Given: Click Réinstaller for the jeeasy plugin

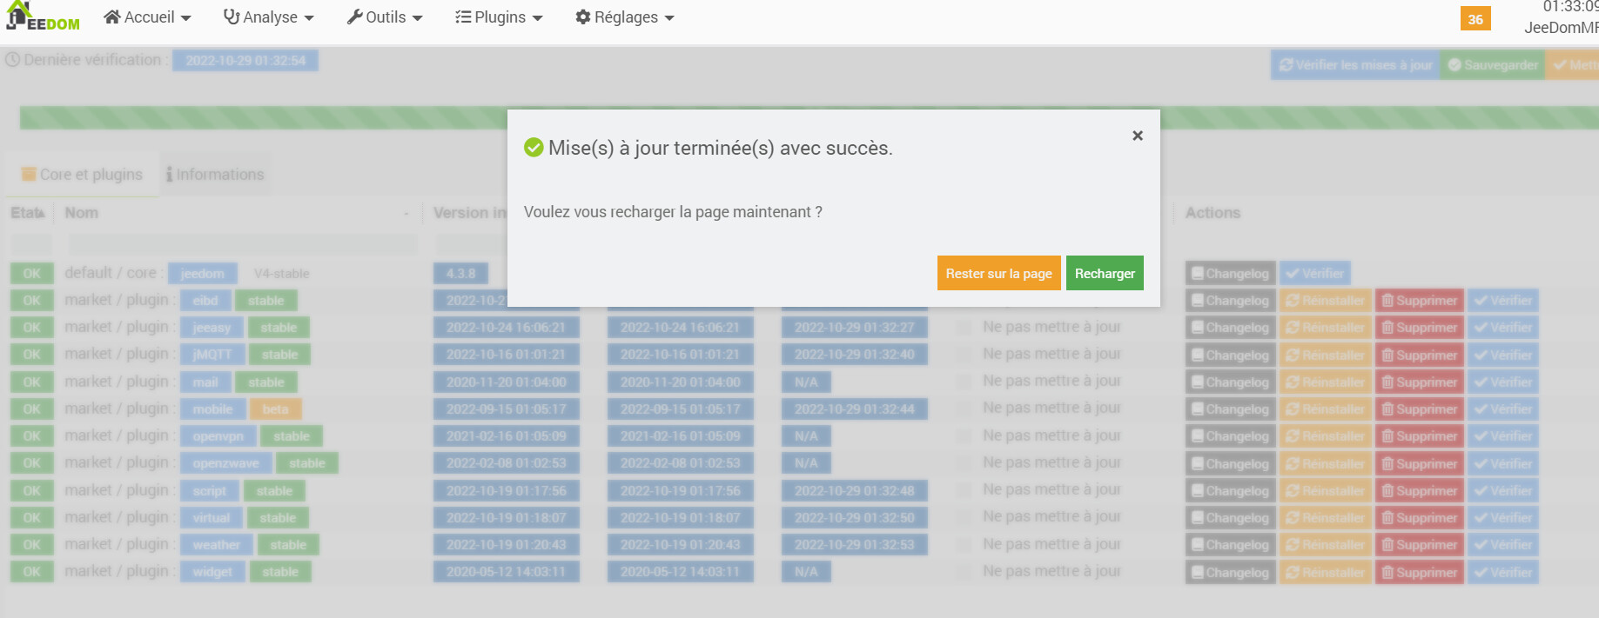Looking at the screenshot, I should point(1326,328).
